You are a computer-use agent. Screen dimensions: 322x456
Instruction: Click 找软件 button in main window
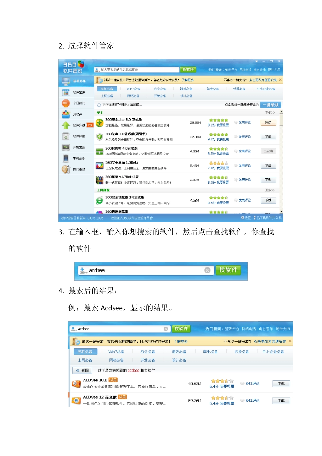[x=188, y=70]
